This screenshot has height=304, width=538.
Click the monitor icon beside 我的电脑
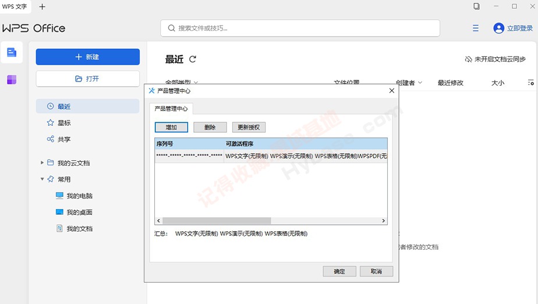59,196
